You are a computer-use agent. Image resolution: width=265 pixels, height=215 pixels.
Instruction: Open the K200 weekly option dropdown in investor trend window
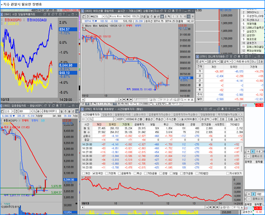199,119
